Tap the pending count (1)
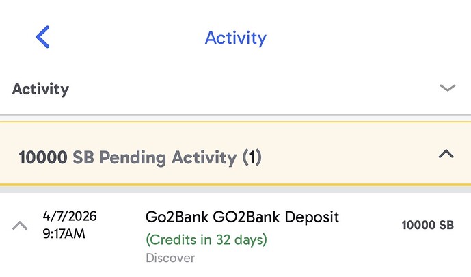Screen dimensions: 471x277 252,158
